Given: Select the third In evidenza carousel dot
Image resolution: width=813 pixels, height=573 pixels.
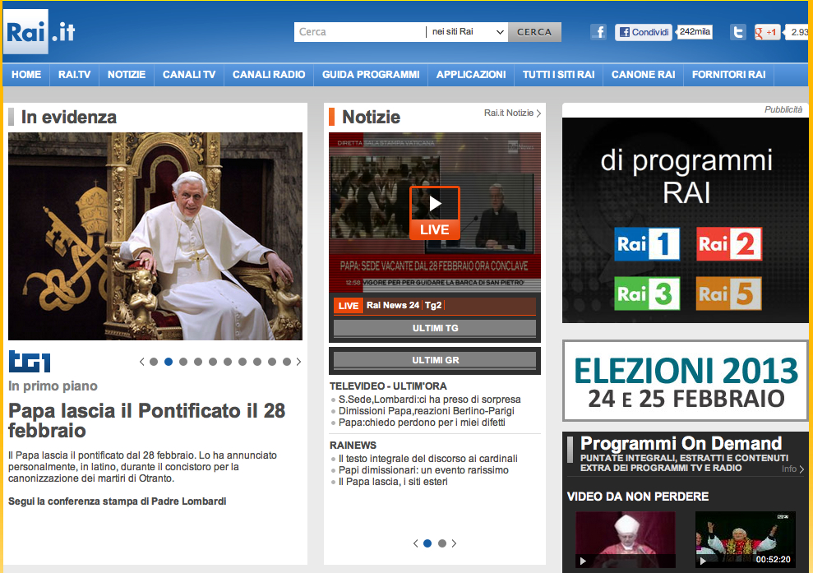Looking at the screenshot, I should click(183, 362).
